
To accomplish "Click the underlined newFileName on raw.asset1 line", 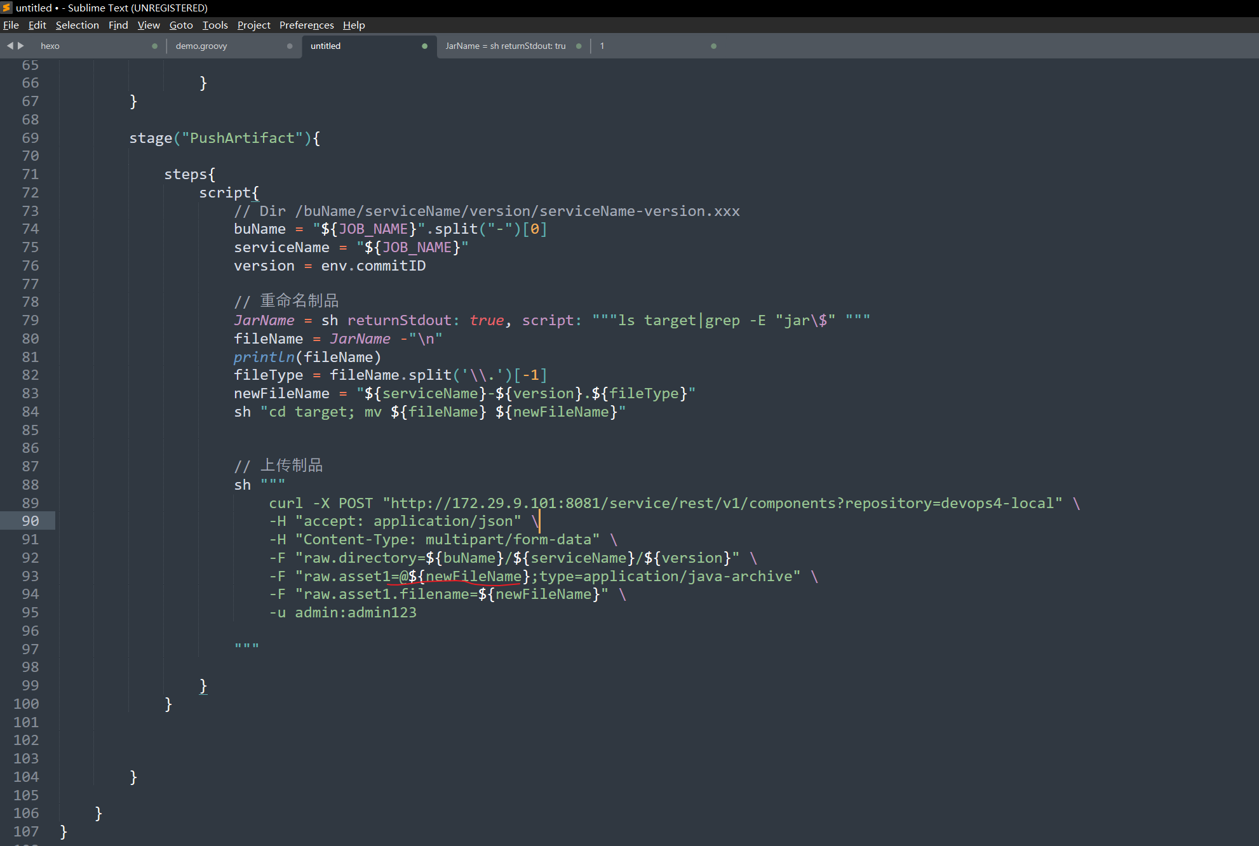I will click(473, 576).
